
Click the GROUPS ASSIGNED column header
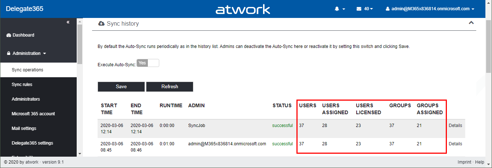430,109
